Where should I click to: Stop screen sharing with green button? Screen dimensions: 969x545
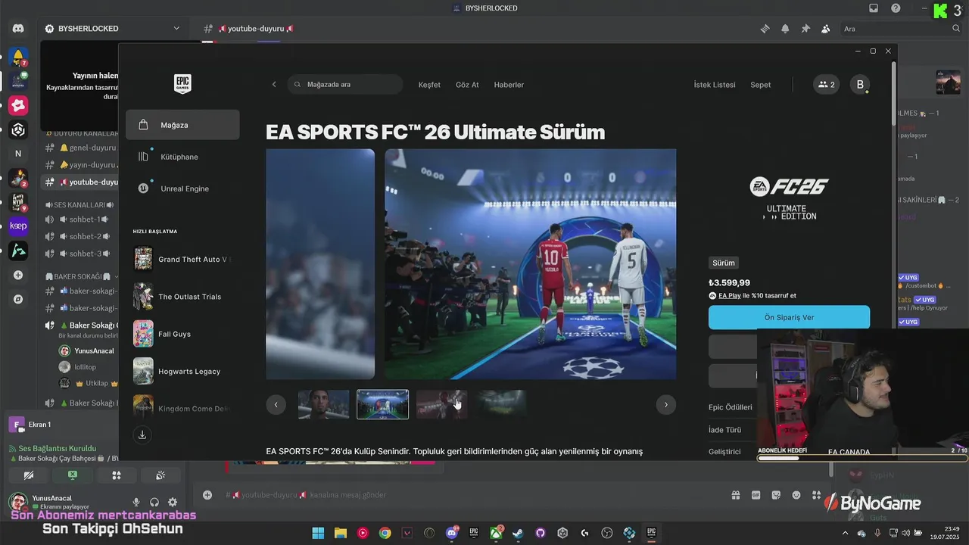pyautogui.click(x=73, y=475)
